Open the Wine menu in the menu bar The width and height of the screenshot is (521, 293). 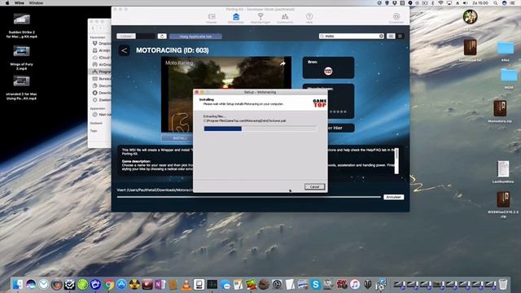[20, 2]
